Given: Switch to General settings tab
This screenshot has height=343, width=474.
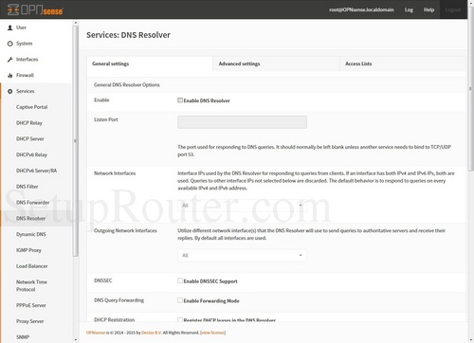Looking at the screenshot, I should [150, 63].
